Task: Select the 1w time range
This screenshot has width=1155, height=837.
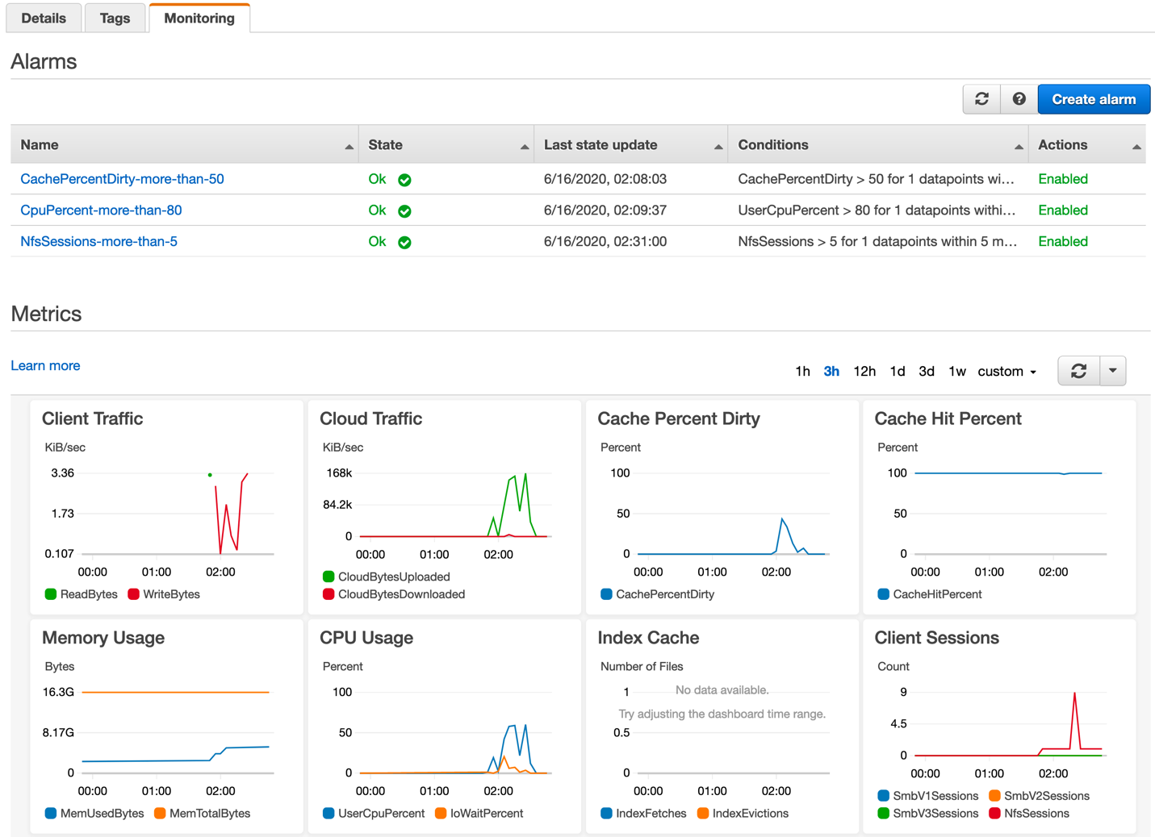Action: point(957,371)
